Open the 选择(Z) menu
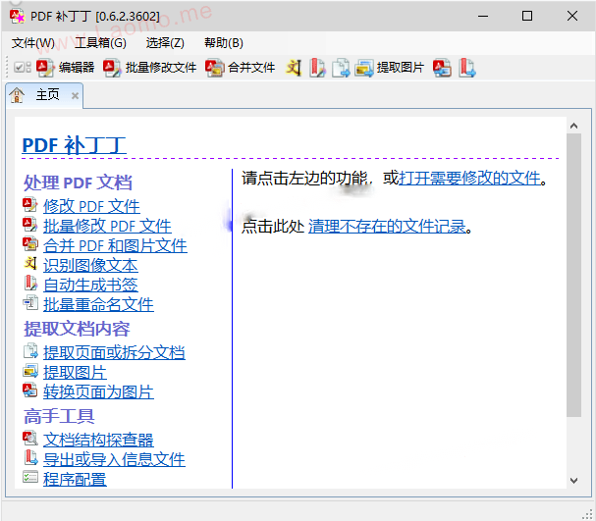This screenshot has width=596, height=521. pyautogui.click(x=165, y=43)
